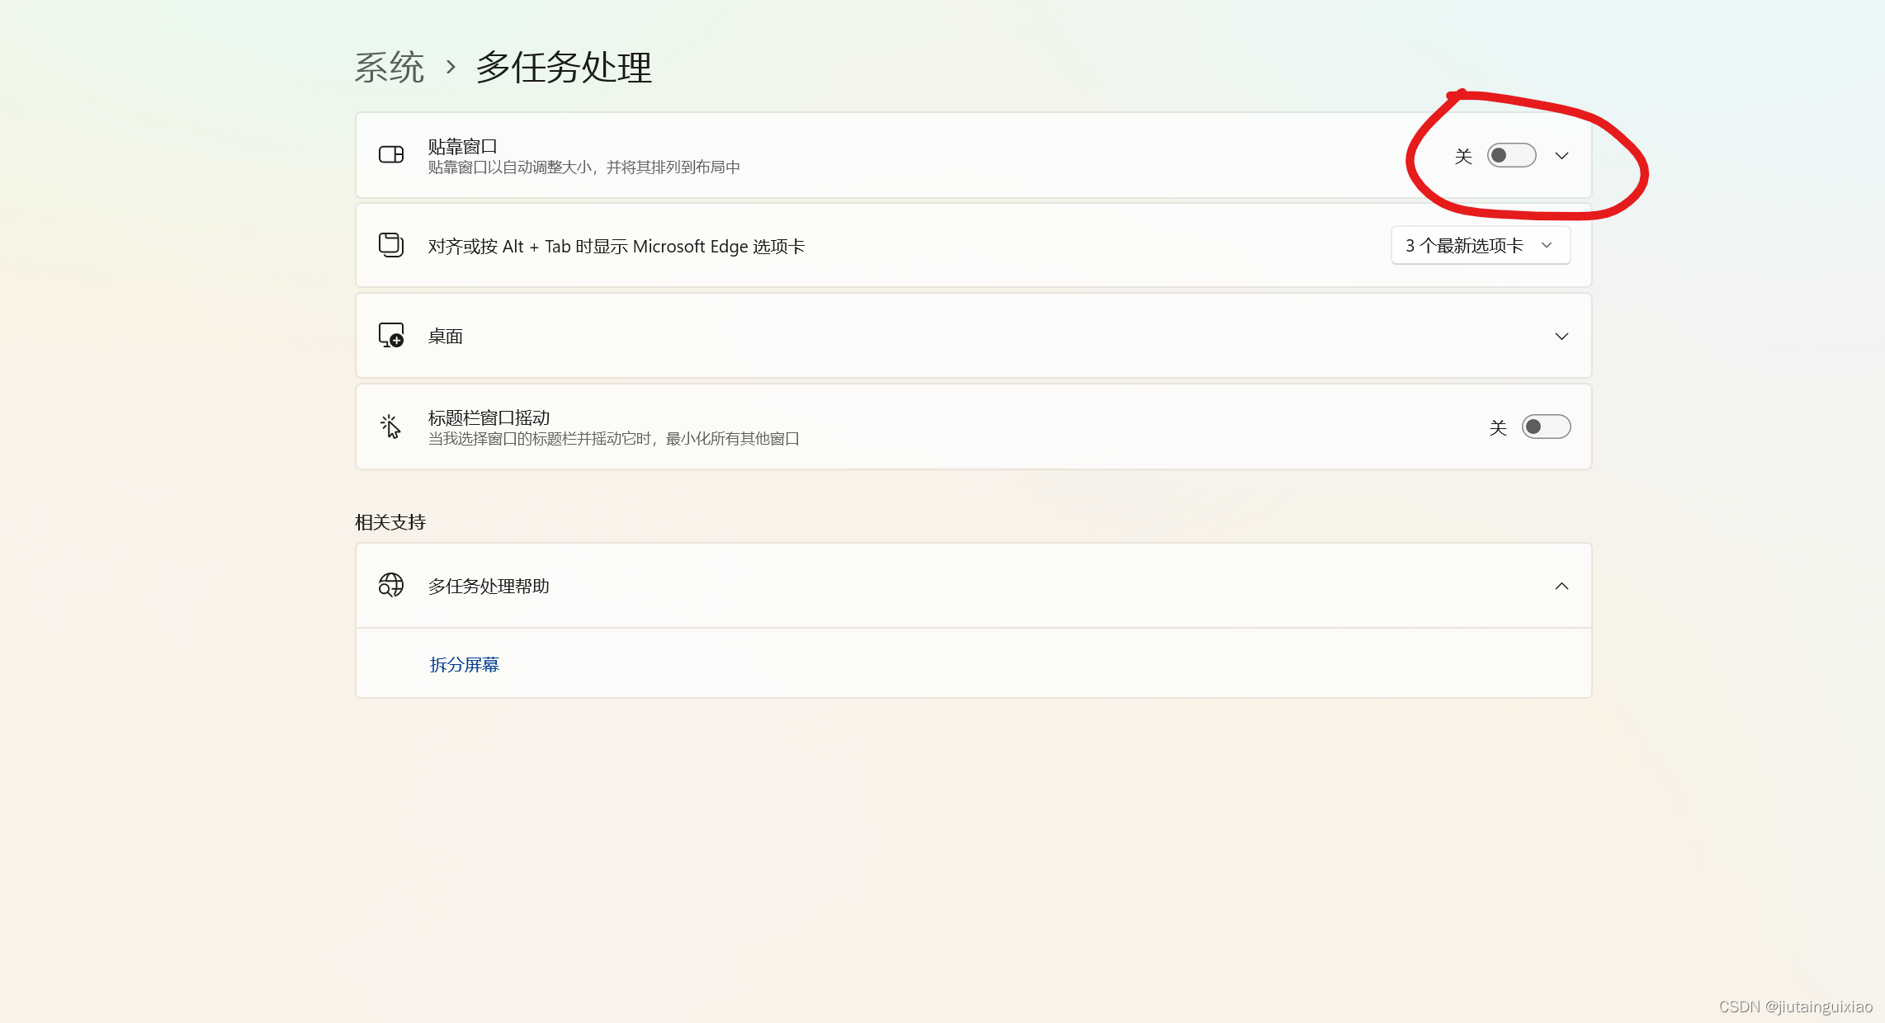Click the 多任务处理 breadcrumb title
This screenshot has width=1885, height=1023.
[x=564, y=67]
